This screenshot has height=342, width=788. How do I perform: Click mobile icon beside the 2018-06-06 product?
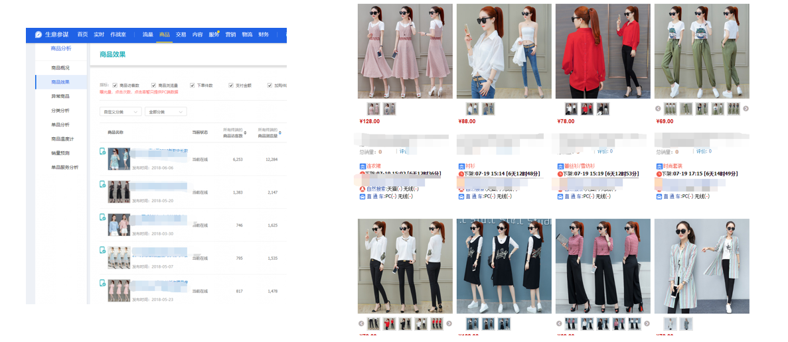point(102,152)
